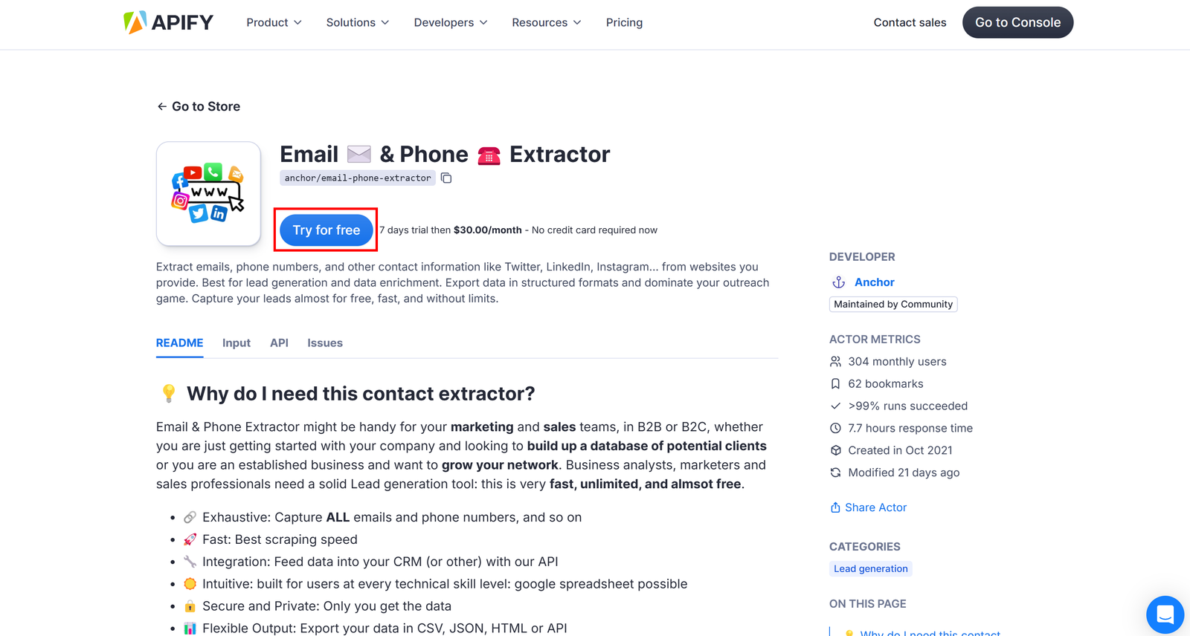Click the monthly users icon in Actor Metrics
This screenshot has height=636, width=1190.
[836, 361]
